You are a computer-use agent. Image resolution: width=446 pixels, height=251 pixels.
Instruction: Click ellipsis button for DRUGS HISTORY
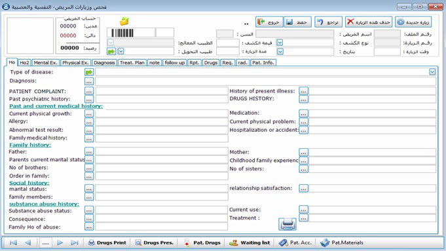click(303, 99)
